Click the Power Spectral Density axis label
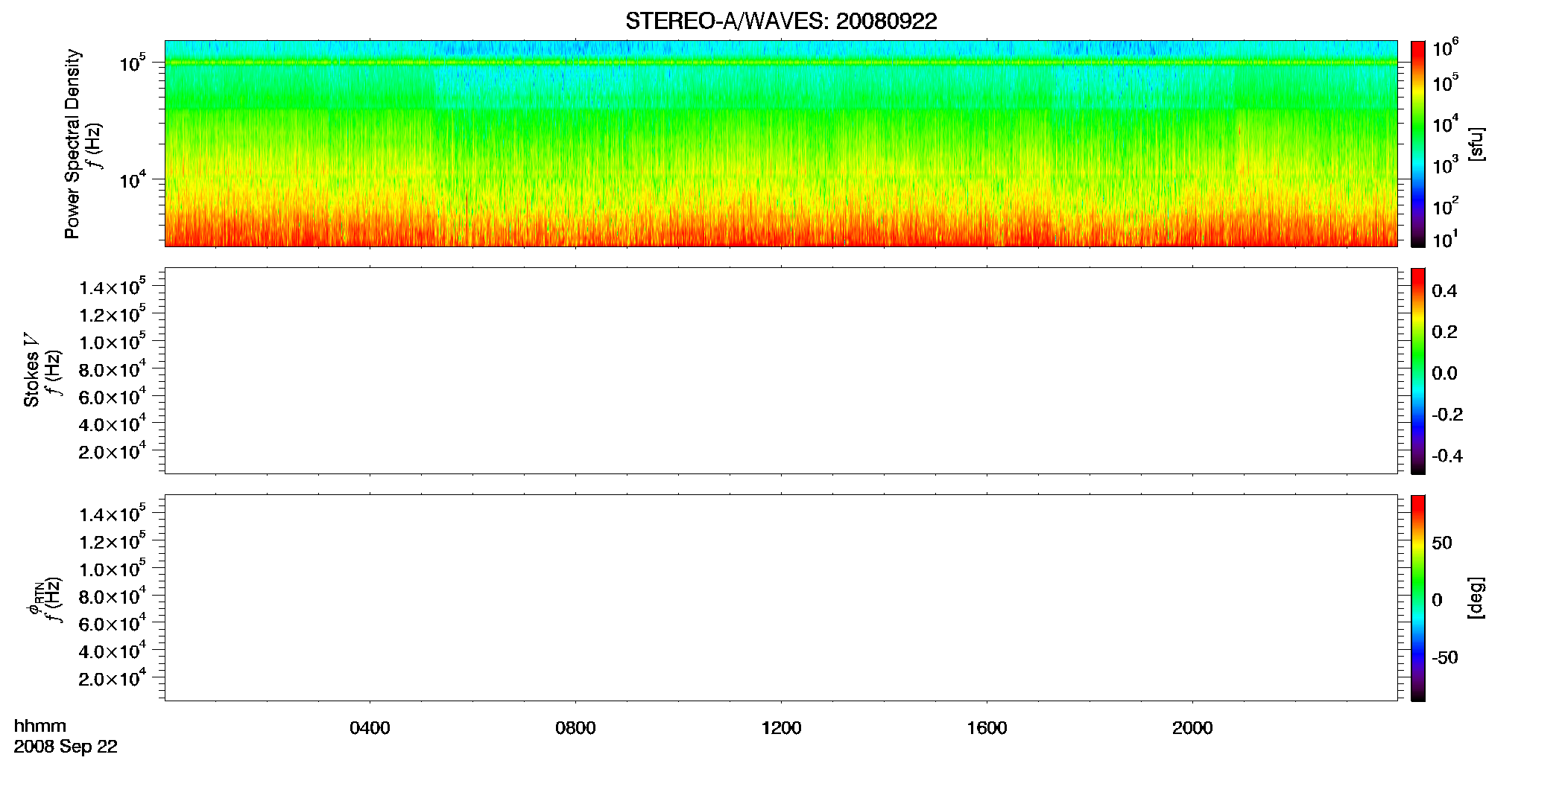Screen dimensions: 1562x804 (72, 144)
